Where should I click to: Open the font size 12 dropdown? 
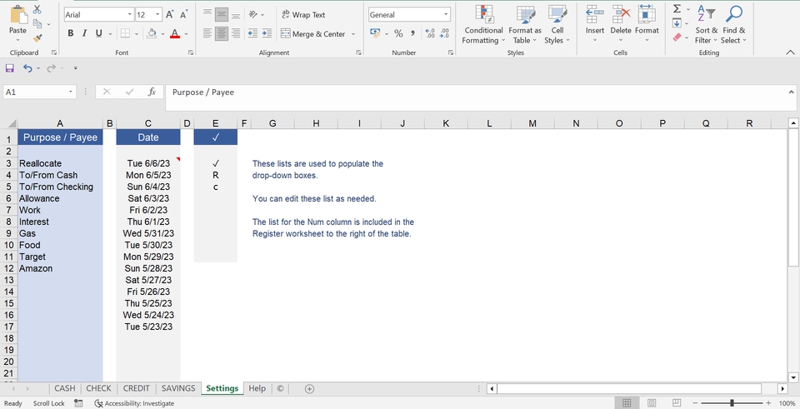[x=157, y=15]
